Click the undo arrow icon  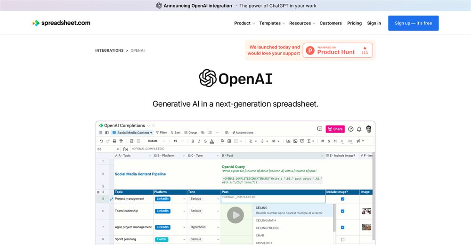(101, 141)
